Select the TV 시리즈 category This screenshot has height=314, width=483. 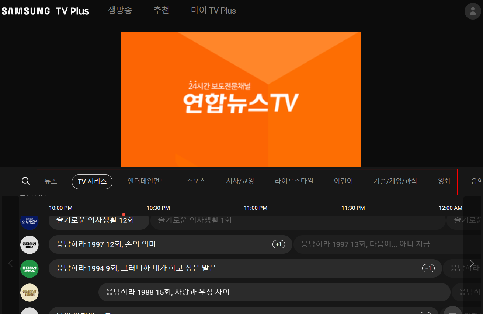(92, 181)
